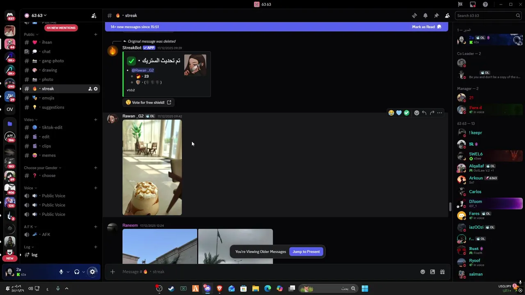Screen dimensions: 525x295
Task: Collapse the Public category
Action: (31, 34)
